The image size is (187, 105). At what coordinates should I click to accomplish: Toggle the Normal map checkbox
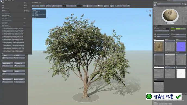177,43
